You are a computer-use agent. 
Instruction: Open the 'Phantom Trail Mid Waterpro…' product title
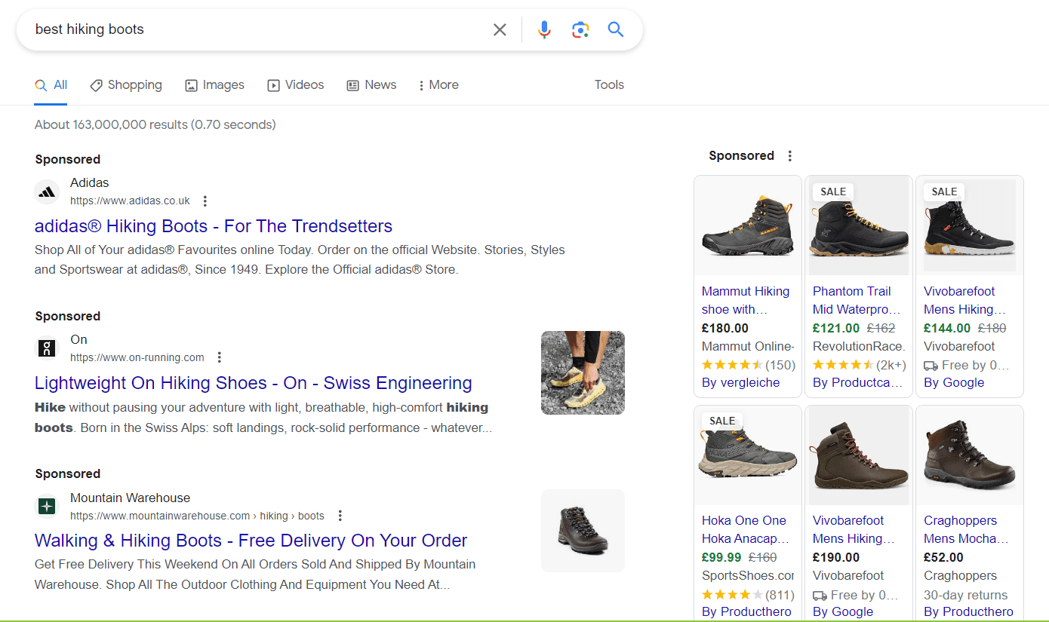(857, 300)
